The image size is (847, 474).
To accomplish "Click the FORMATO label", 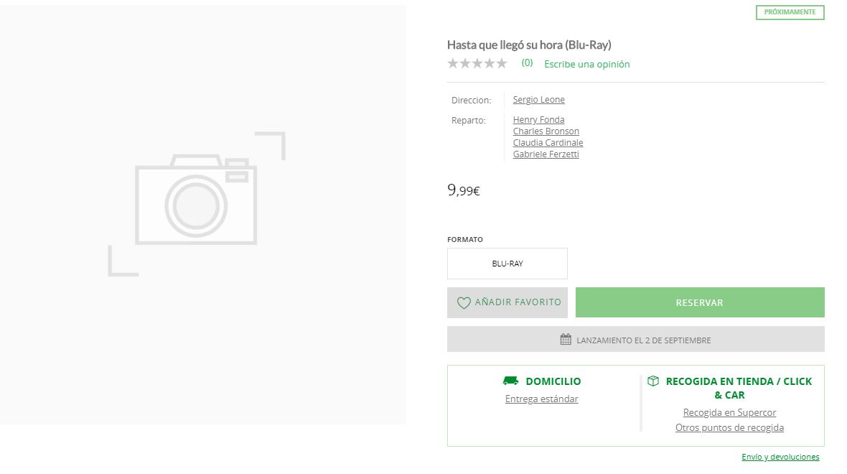I will (x=465, y=239).
